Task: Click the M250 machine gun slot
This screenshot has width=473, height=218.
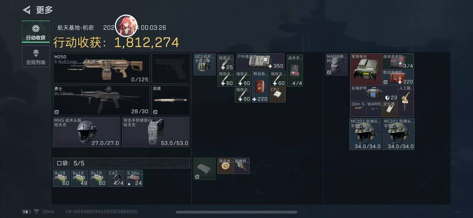Action: pos(102,68)
